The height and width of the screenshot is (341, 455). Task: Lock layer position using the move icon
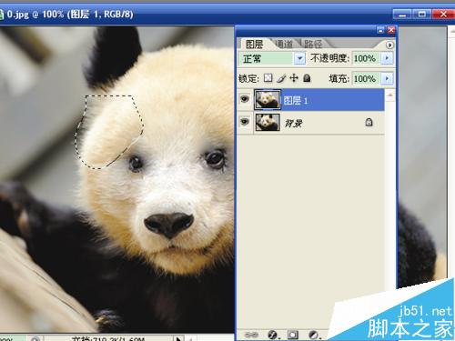294,78
